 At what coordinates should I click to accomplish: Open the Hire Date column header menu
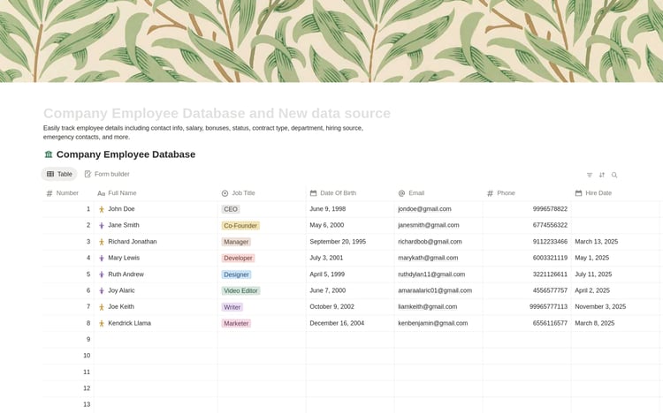(x=598, y=193)
